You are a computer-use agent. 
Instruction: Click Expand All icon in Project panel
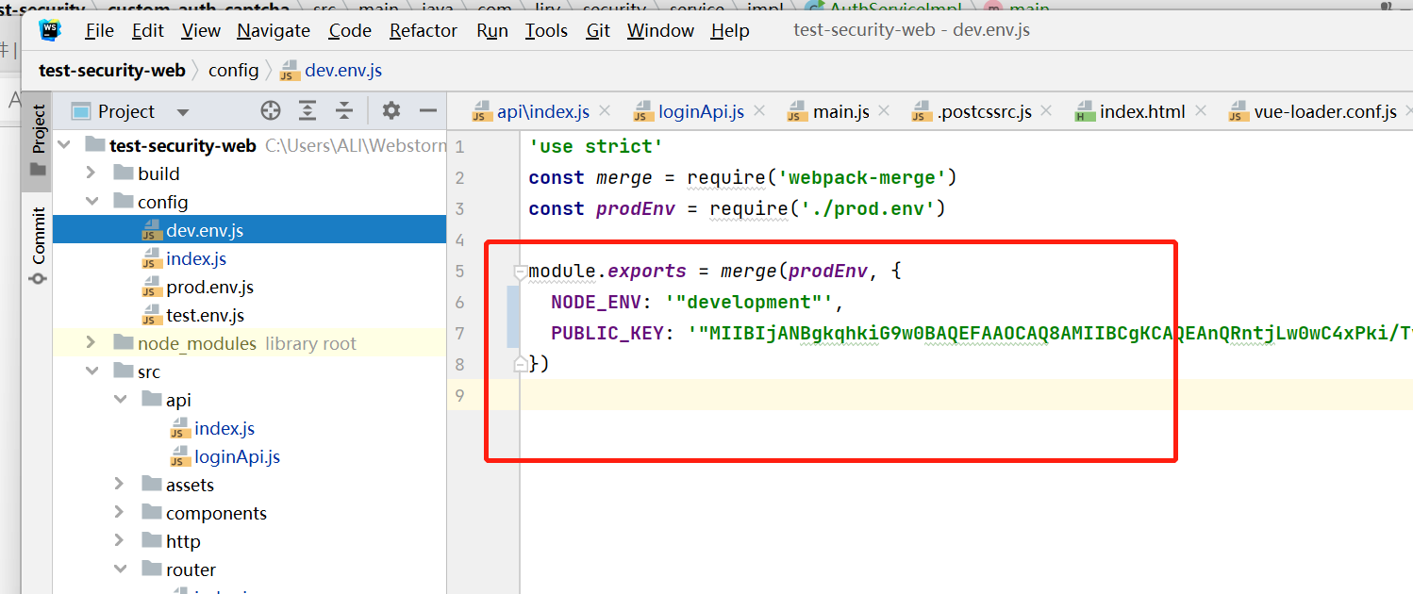pos(308,111)
